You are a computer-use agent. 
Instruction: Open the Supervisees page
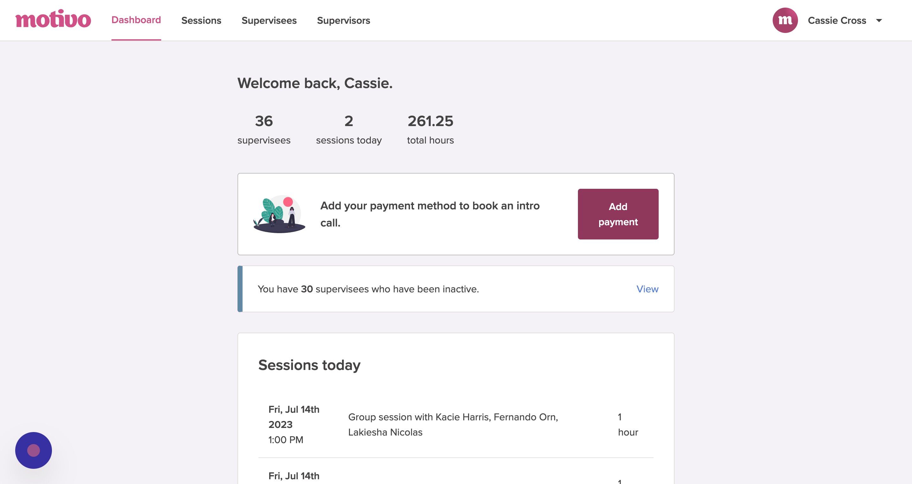coord(269,21)
